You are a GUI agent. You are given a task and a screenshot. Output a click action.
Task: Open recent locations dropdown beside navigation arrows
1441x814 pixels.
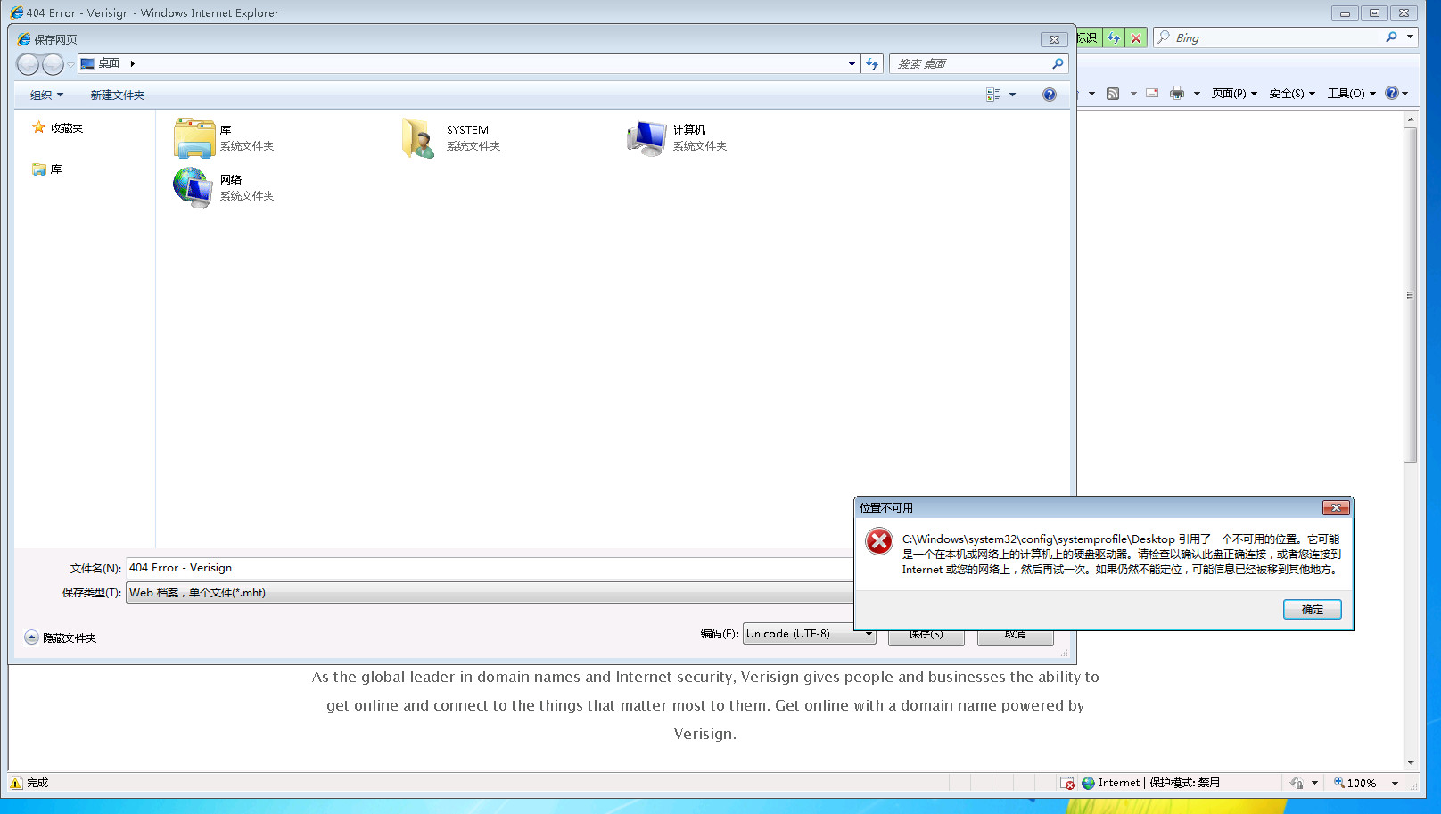coord(70,64)
